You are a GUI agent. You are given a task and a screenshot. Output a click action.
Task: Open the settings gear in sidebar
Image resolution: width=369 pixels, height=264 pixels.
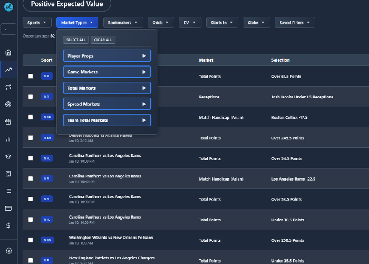click(x=9, y=251)
